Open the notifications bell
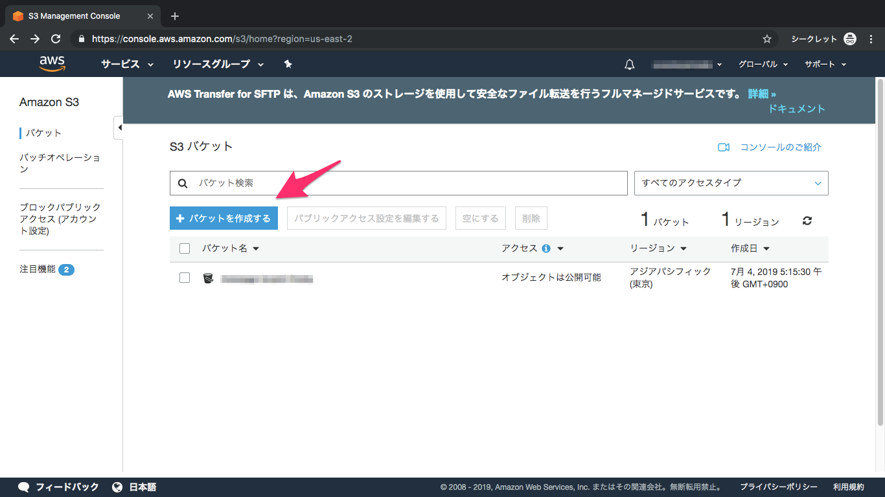This screenshot has width=885, height=497. 629,64
